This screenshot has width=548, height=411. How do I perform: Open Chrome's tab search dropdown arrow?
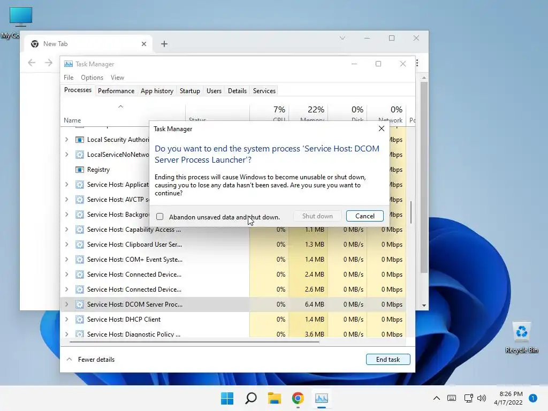click(342, 38)
